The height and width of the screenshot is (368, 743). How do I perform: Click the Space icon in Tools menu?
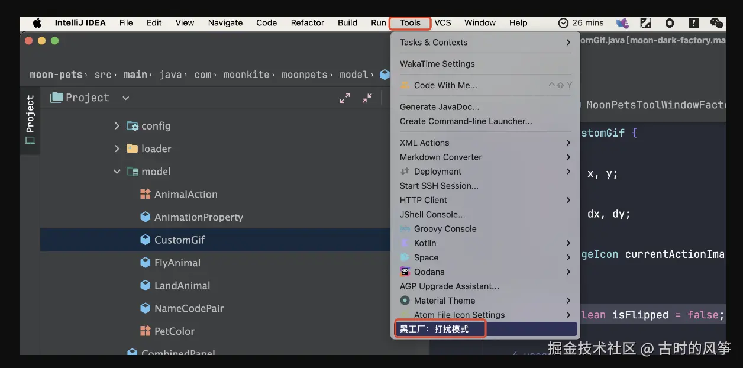coord(405,257)
